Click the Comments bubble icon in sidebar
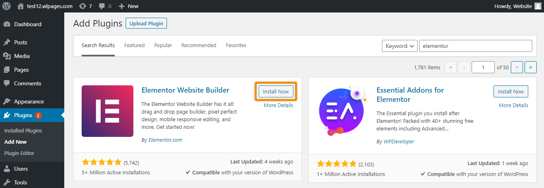544x188 pixels. [6, 83]
